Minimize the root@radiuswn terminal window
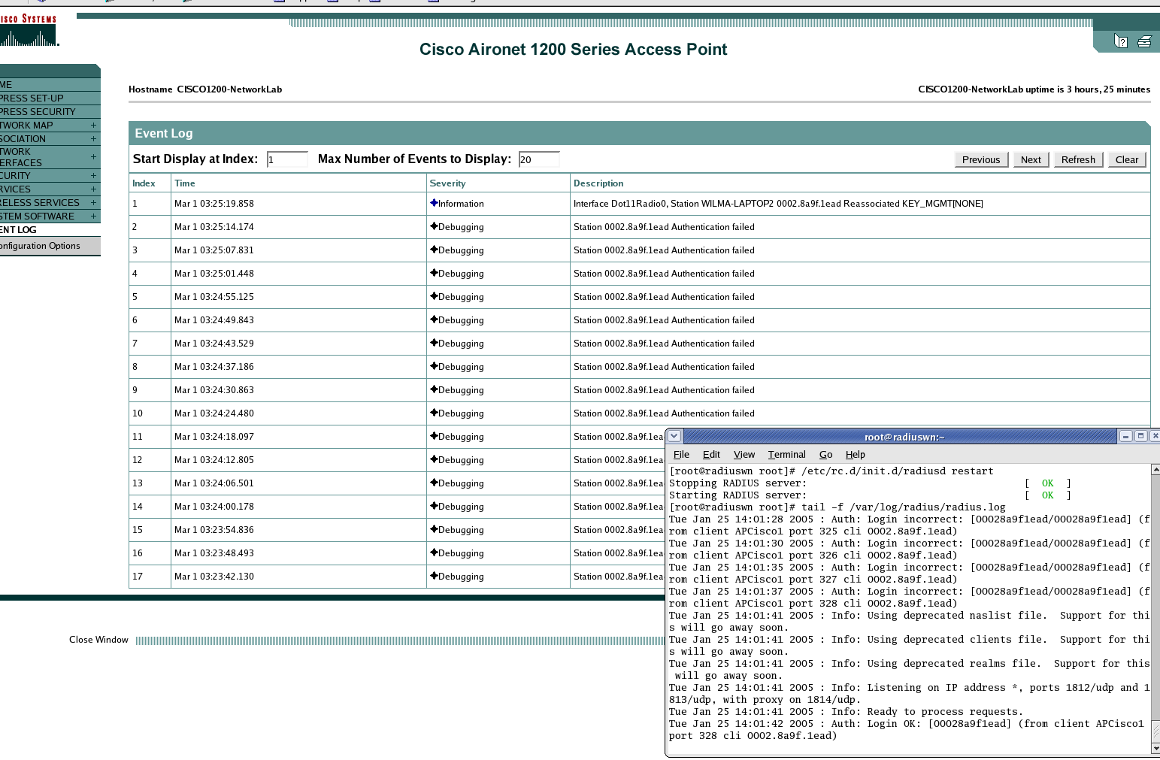1160x760 pixels. coord(1125,436)
